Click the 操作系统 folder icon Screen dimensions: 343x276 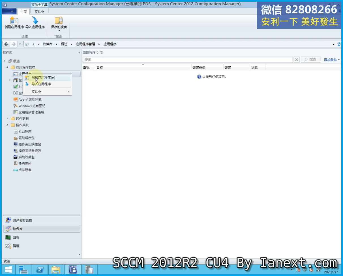click(13, 125)
